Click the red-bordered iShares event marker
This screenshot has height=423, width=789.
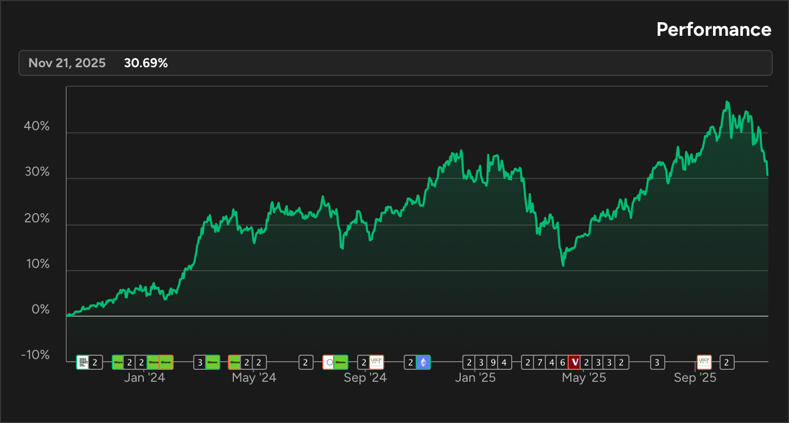tap(166, 362)
